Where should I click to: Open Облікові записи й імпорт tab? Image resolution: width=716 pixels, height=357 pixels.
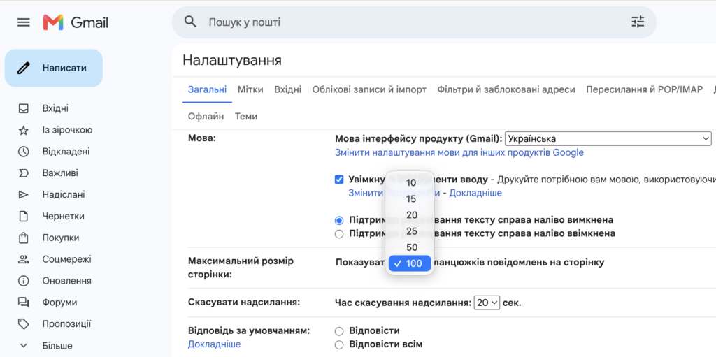[369, 89]
